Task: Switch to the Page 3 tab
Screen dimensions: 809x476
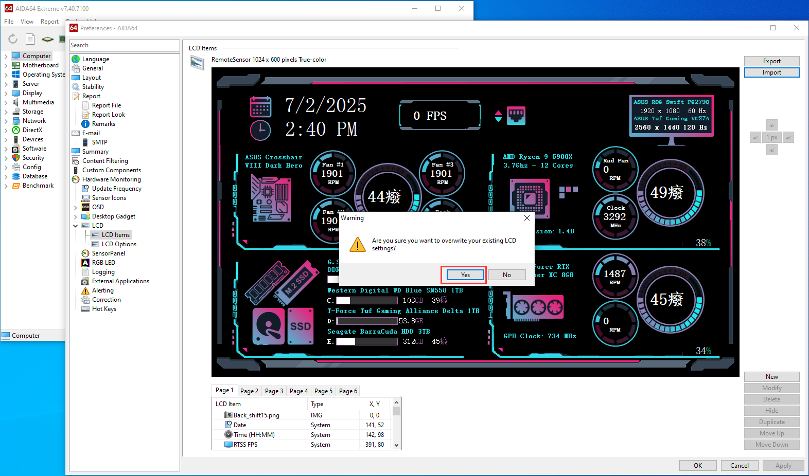Action: [274, 391]
